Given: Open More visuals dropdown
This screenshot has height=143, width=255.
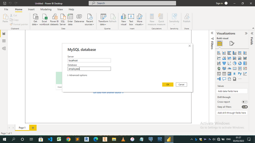Looking at the screenshot, I should (x=139, y=20).
